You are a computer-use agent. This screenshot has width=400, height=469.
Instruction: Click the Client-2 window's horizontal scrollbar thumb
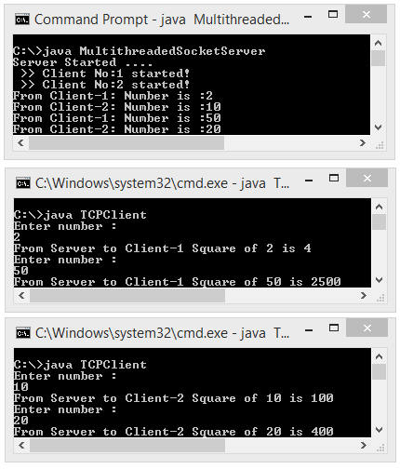pos(127,446)
